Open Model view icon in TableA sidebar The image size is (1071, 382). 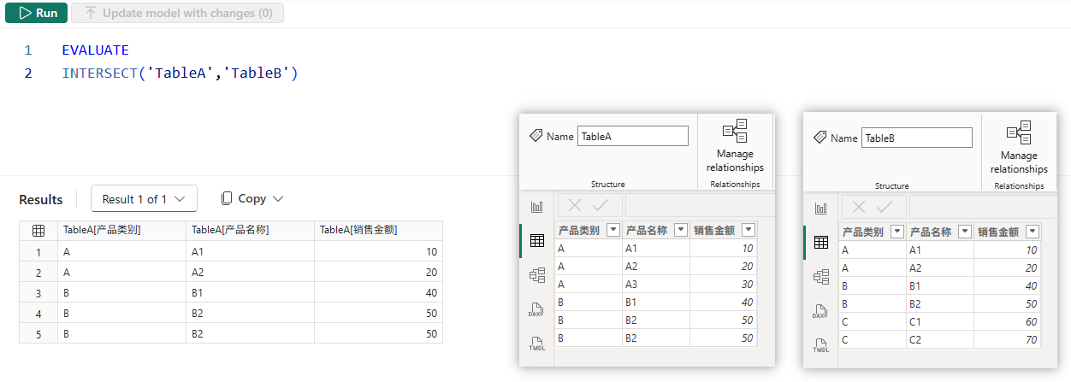(x=537, y=275)
